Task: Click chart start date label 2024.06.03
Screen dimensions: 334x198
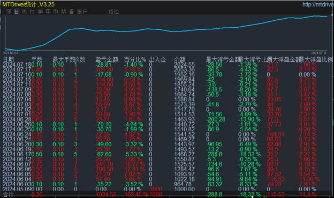Action: (x=11, y=53)
